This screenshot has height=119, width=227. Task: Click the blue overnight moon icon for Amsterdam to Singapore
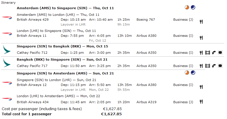click(x=193, y=7)
